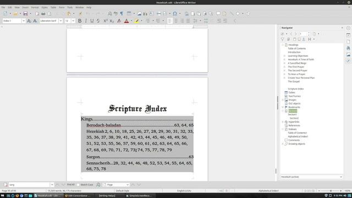Image resolution: width=352 pixels, height=198 pixels.
Task: Apply Strikethrough formatting
Action: tap(98, 21)
